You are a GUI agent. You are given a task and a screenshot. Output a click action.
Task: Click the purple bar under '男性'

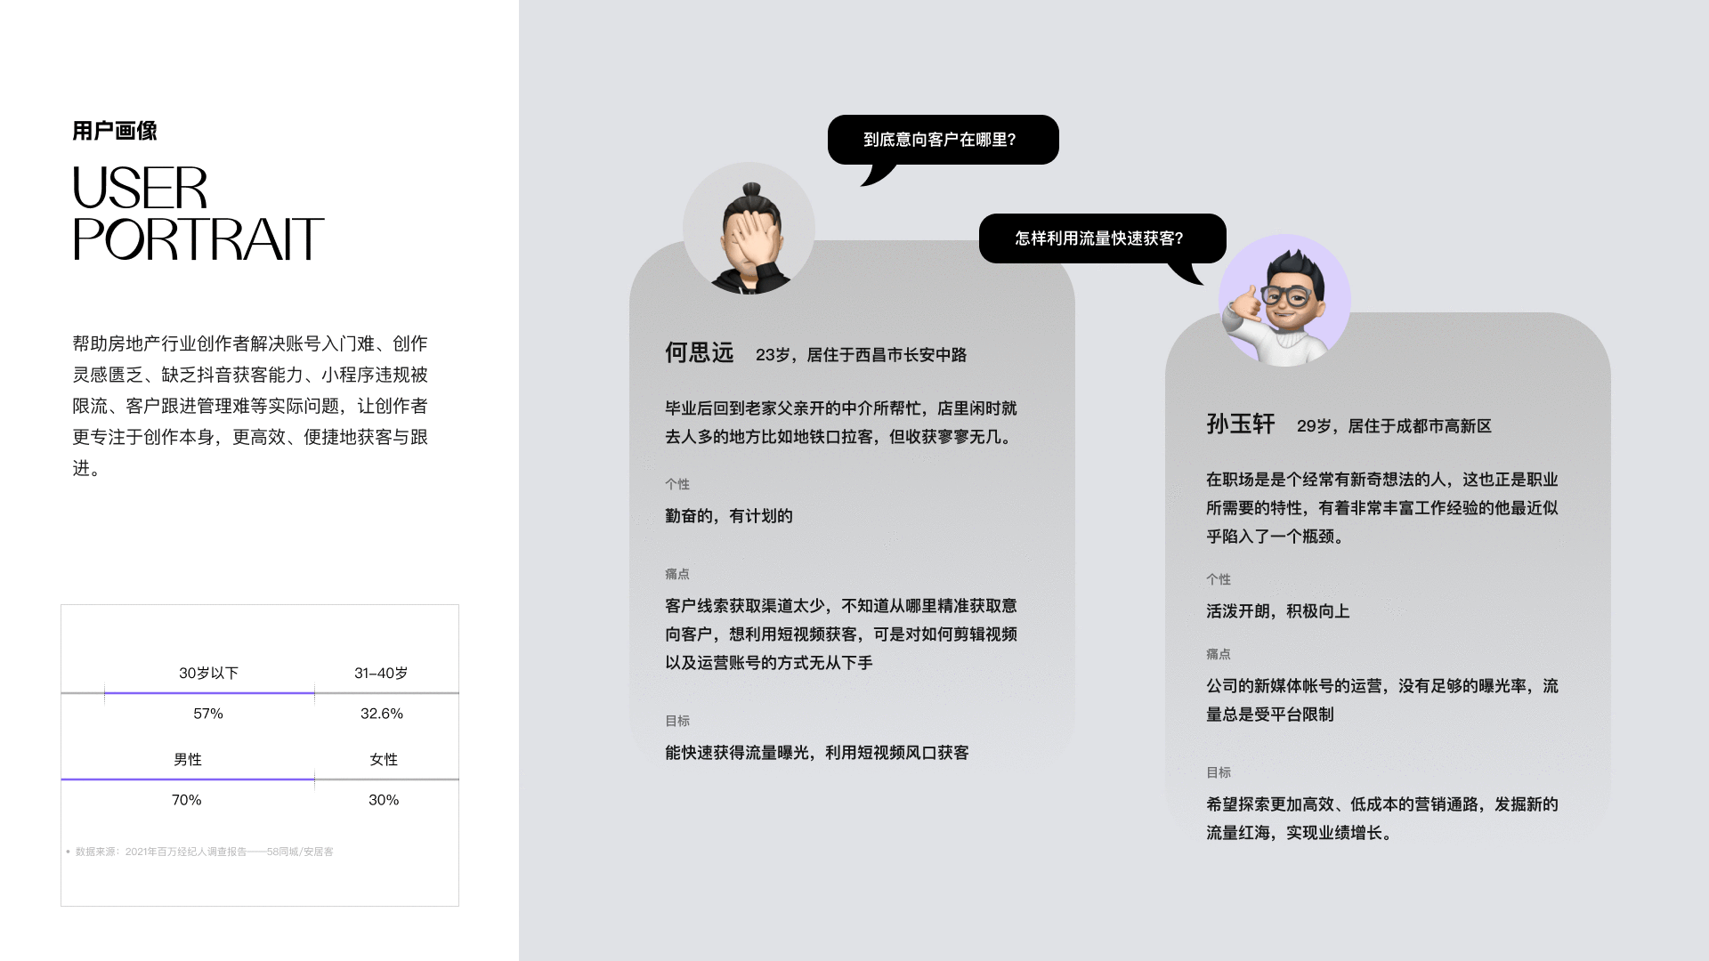pos(188,779)
